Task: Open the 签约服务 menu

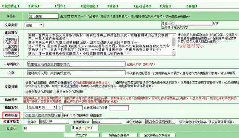Action: 90,6
